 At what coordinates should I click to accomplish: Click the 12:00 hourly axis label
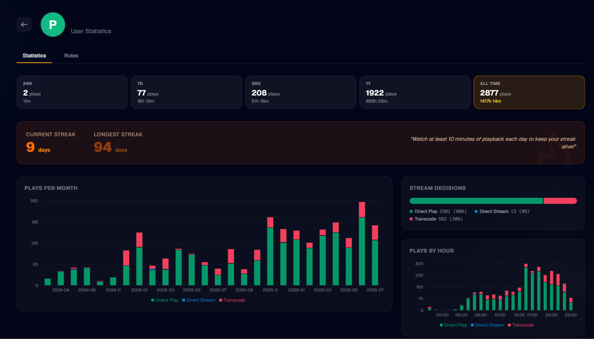(500, 315)
